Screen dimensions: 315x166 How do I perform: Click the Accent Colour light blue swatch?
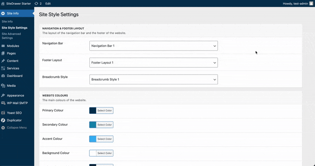pyautogui.click(x=93, y=139)
